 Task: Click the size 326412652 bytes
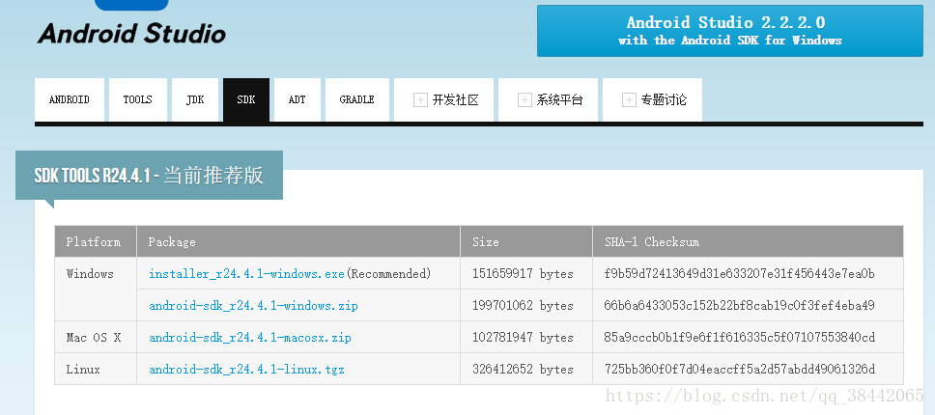point(523,370)
